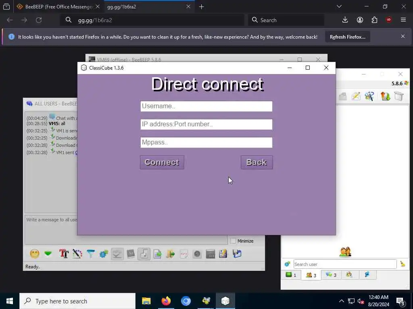Reload the page in Firefox

(x=39, y=20)
